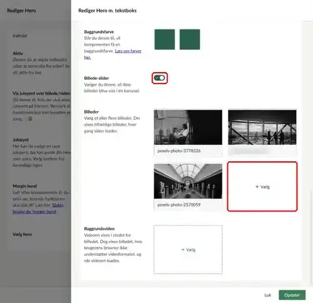Viewport: 313px width, 303px height.
Task: Click the Luk button
Action: 268,295
